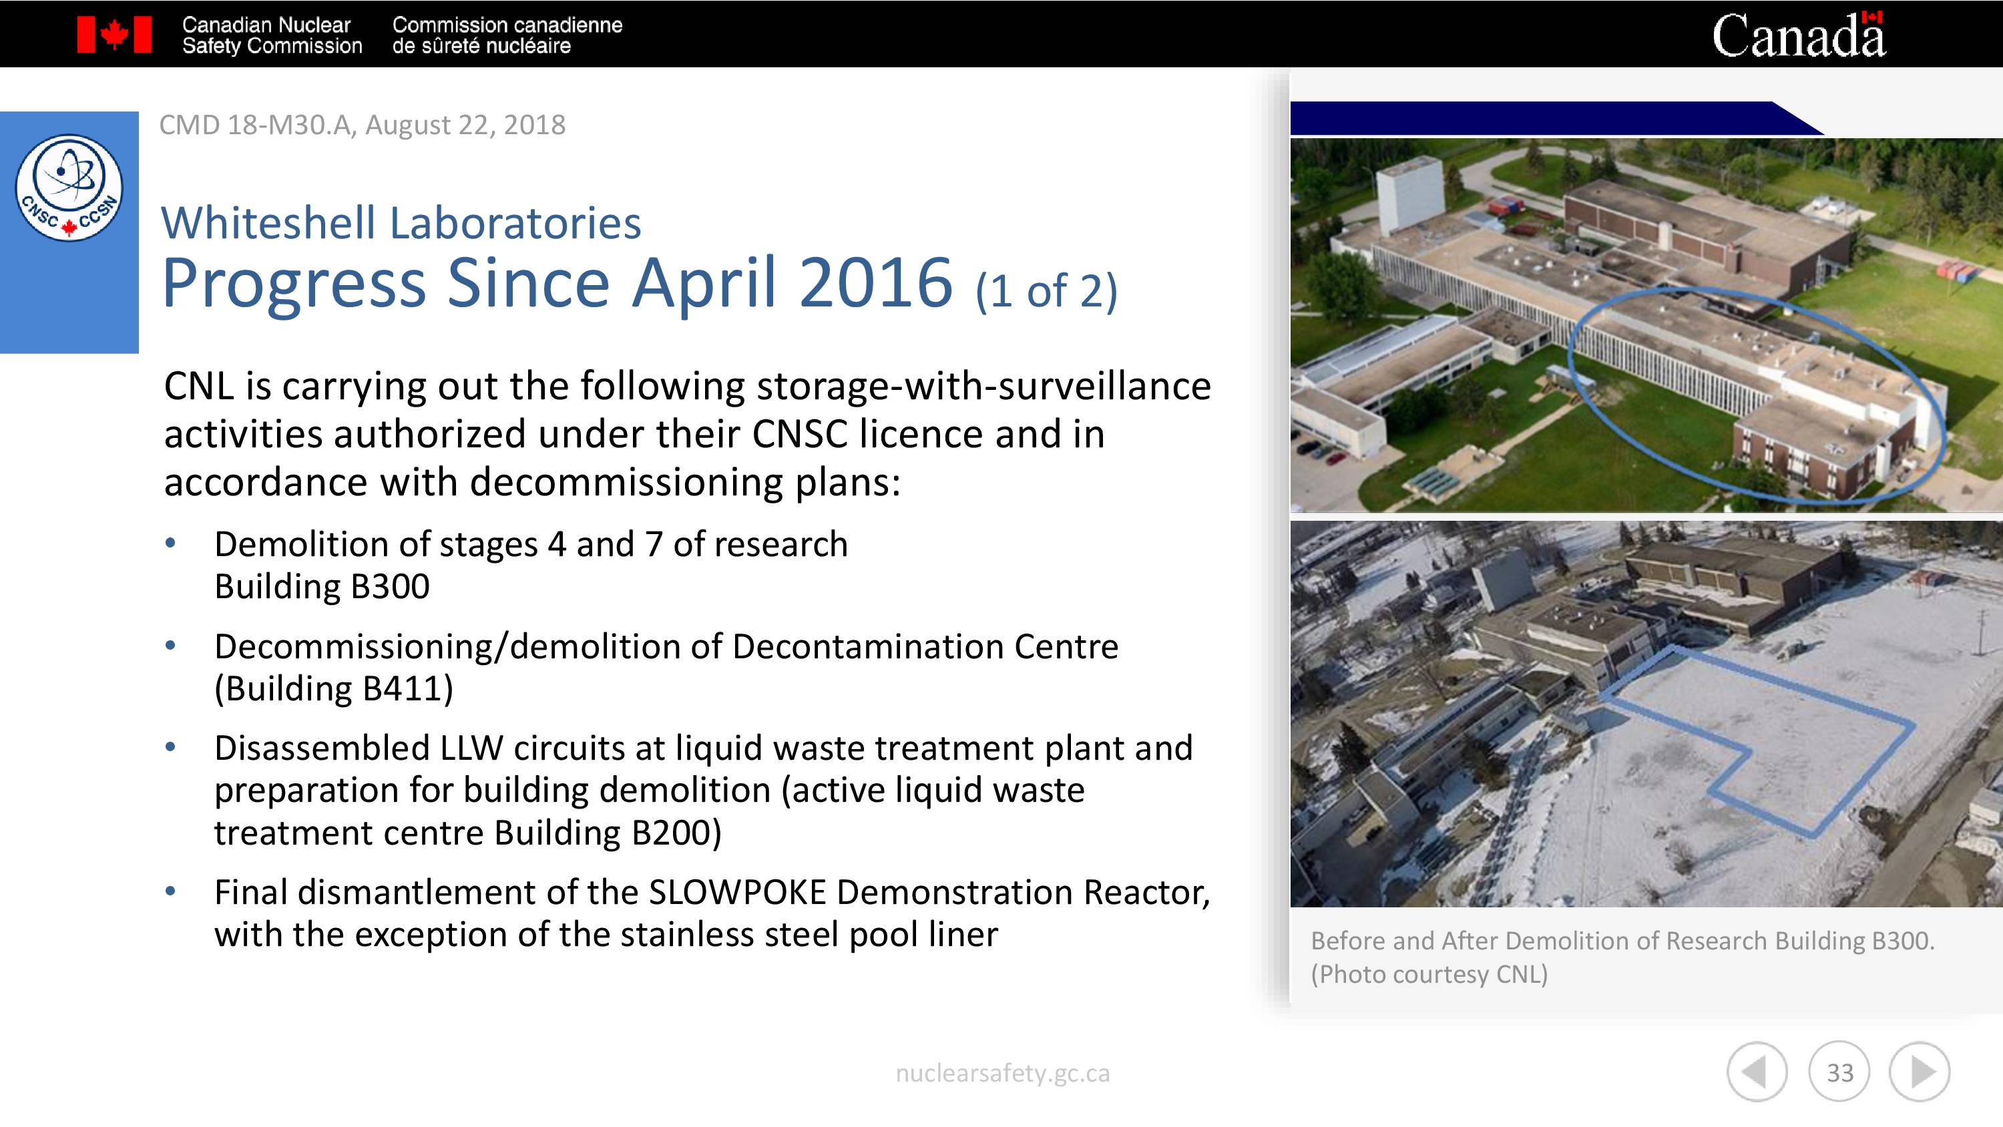Go to the previous slide arrow
Screen dimensions: 2003x1127
[x=1757, y=1072]
